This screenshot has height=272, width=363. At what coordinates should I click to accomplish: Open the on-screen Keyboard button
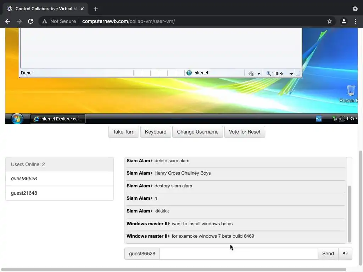[x=156, y=132]
